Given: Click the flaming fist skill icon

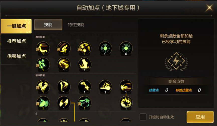Looking at the screenshot, I should [x=126, y=103].
